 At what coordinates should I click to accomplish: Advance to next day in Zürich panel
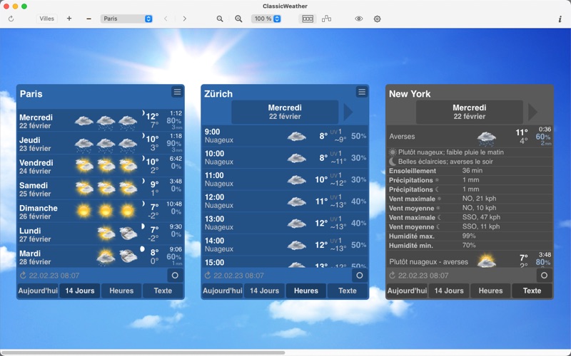(x=348, y=112)
